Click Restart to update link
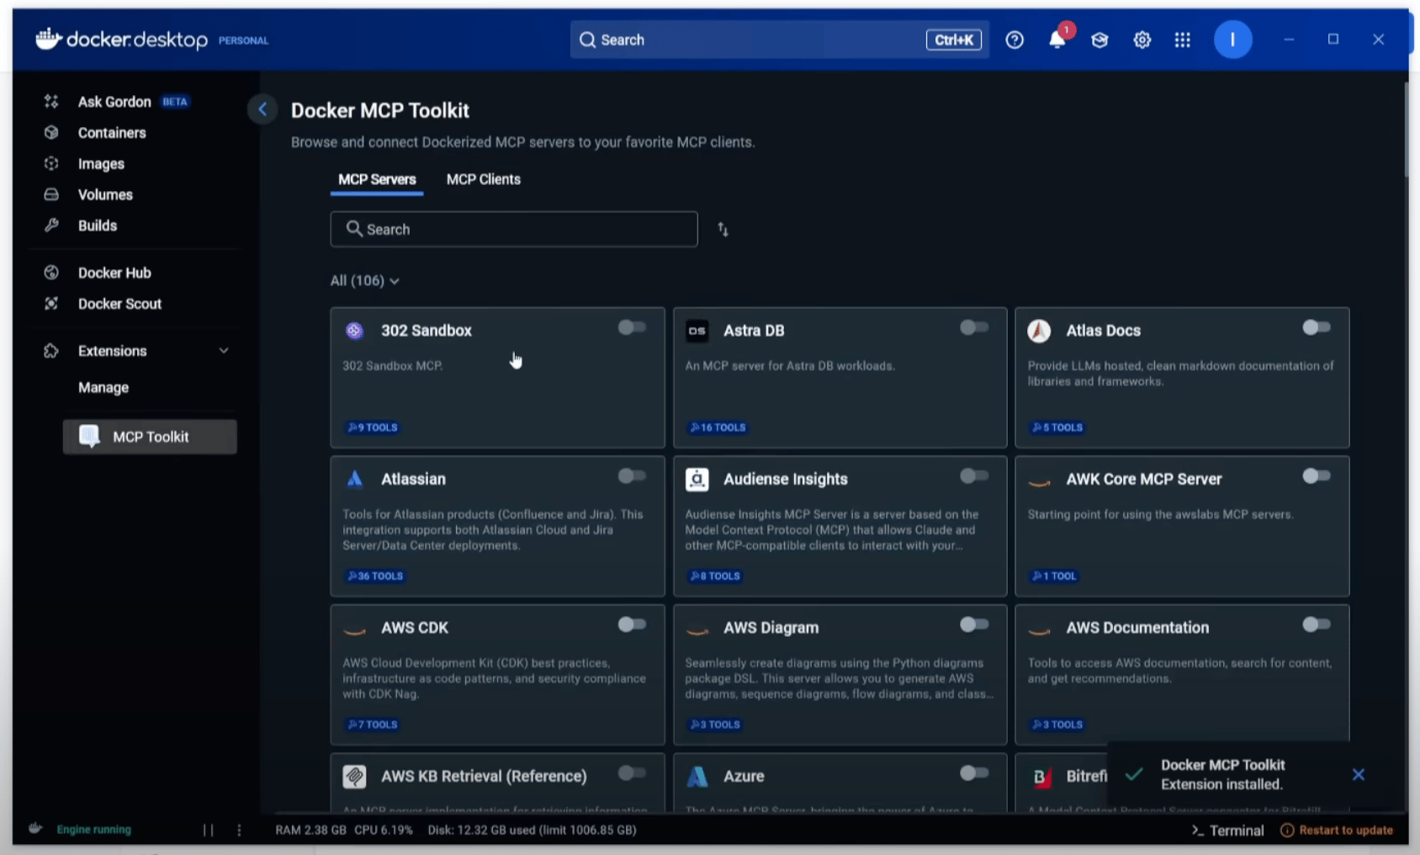1420x855 pixels. 1337,831
